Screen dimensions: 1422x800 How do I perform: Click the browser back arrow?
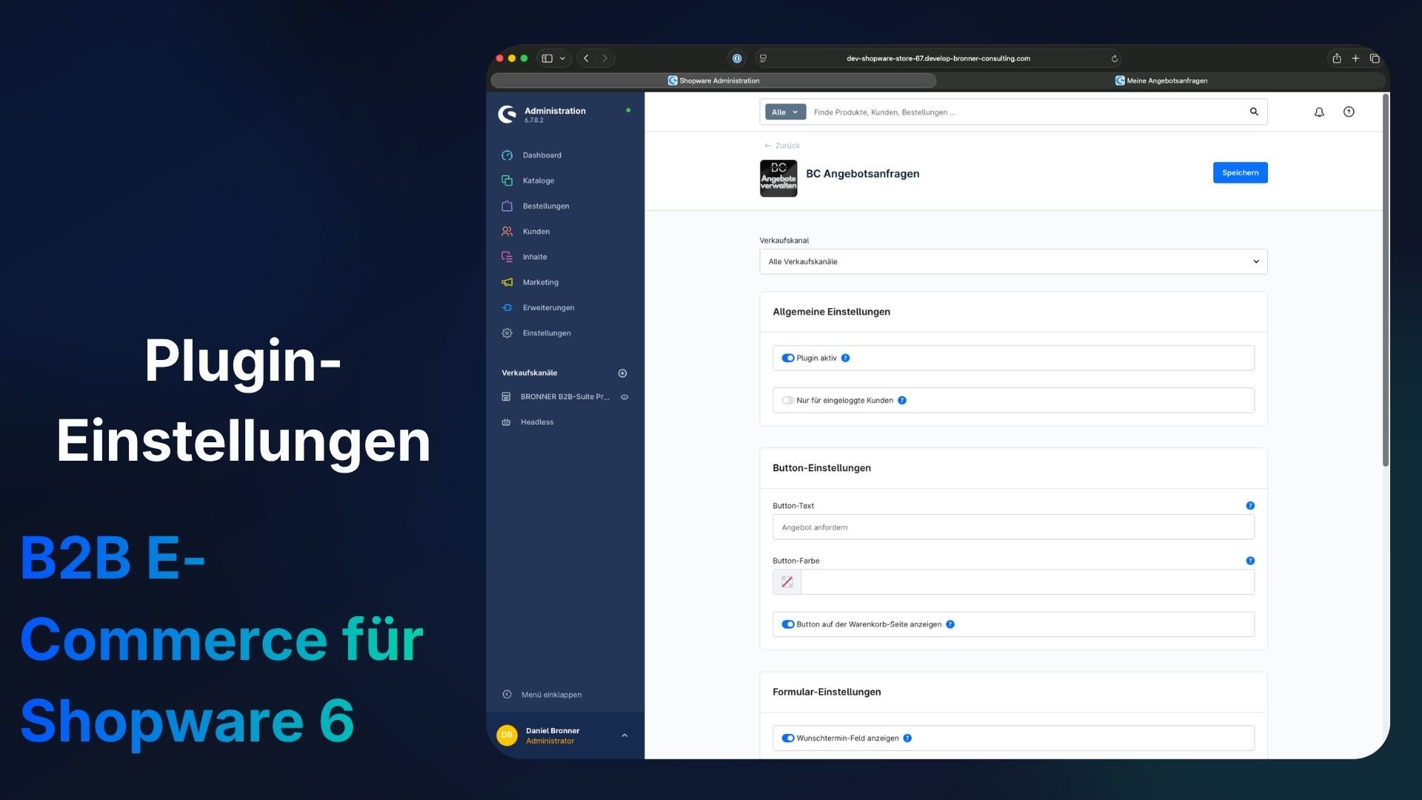click(x=586, y=59)
